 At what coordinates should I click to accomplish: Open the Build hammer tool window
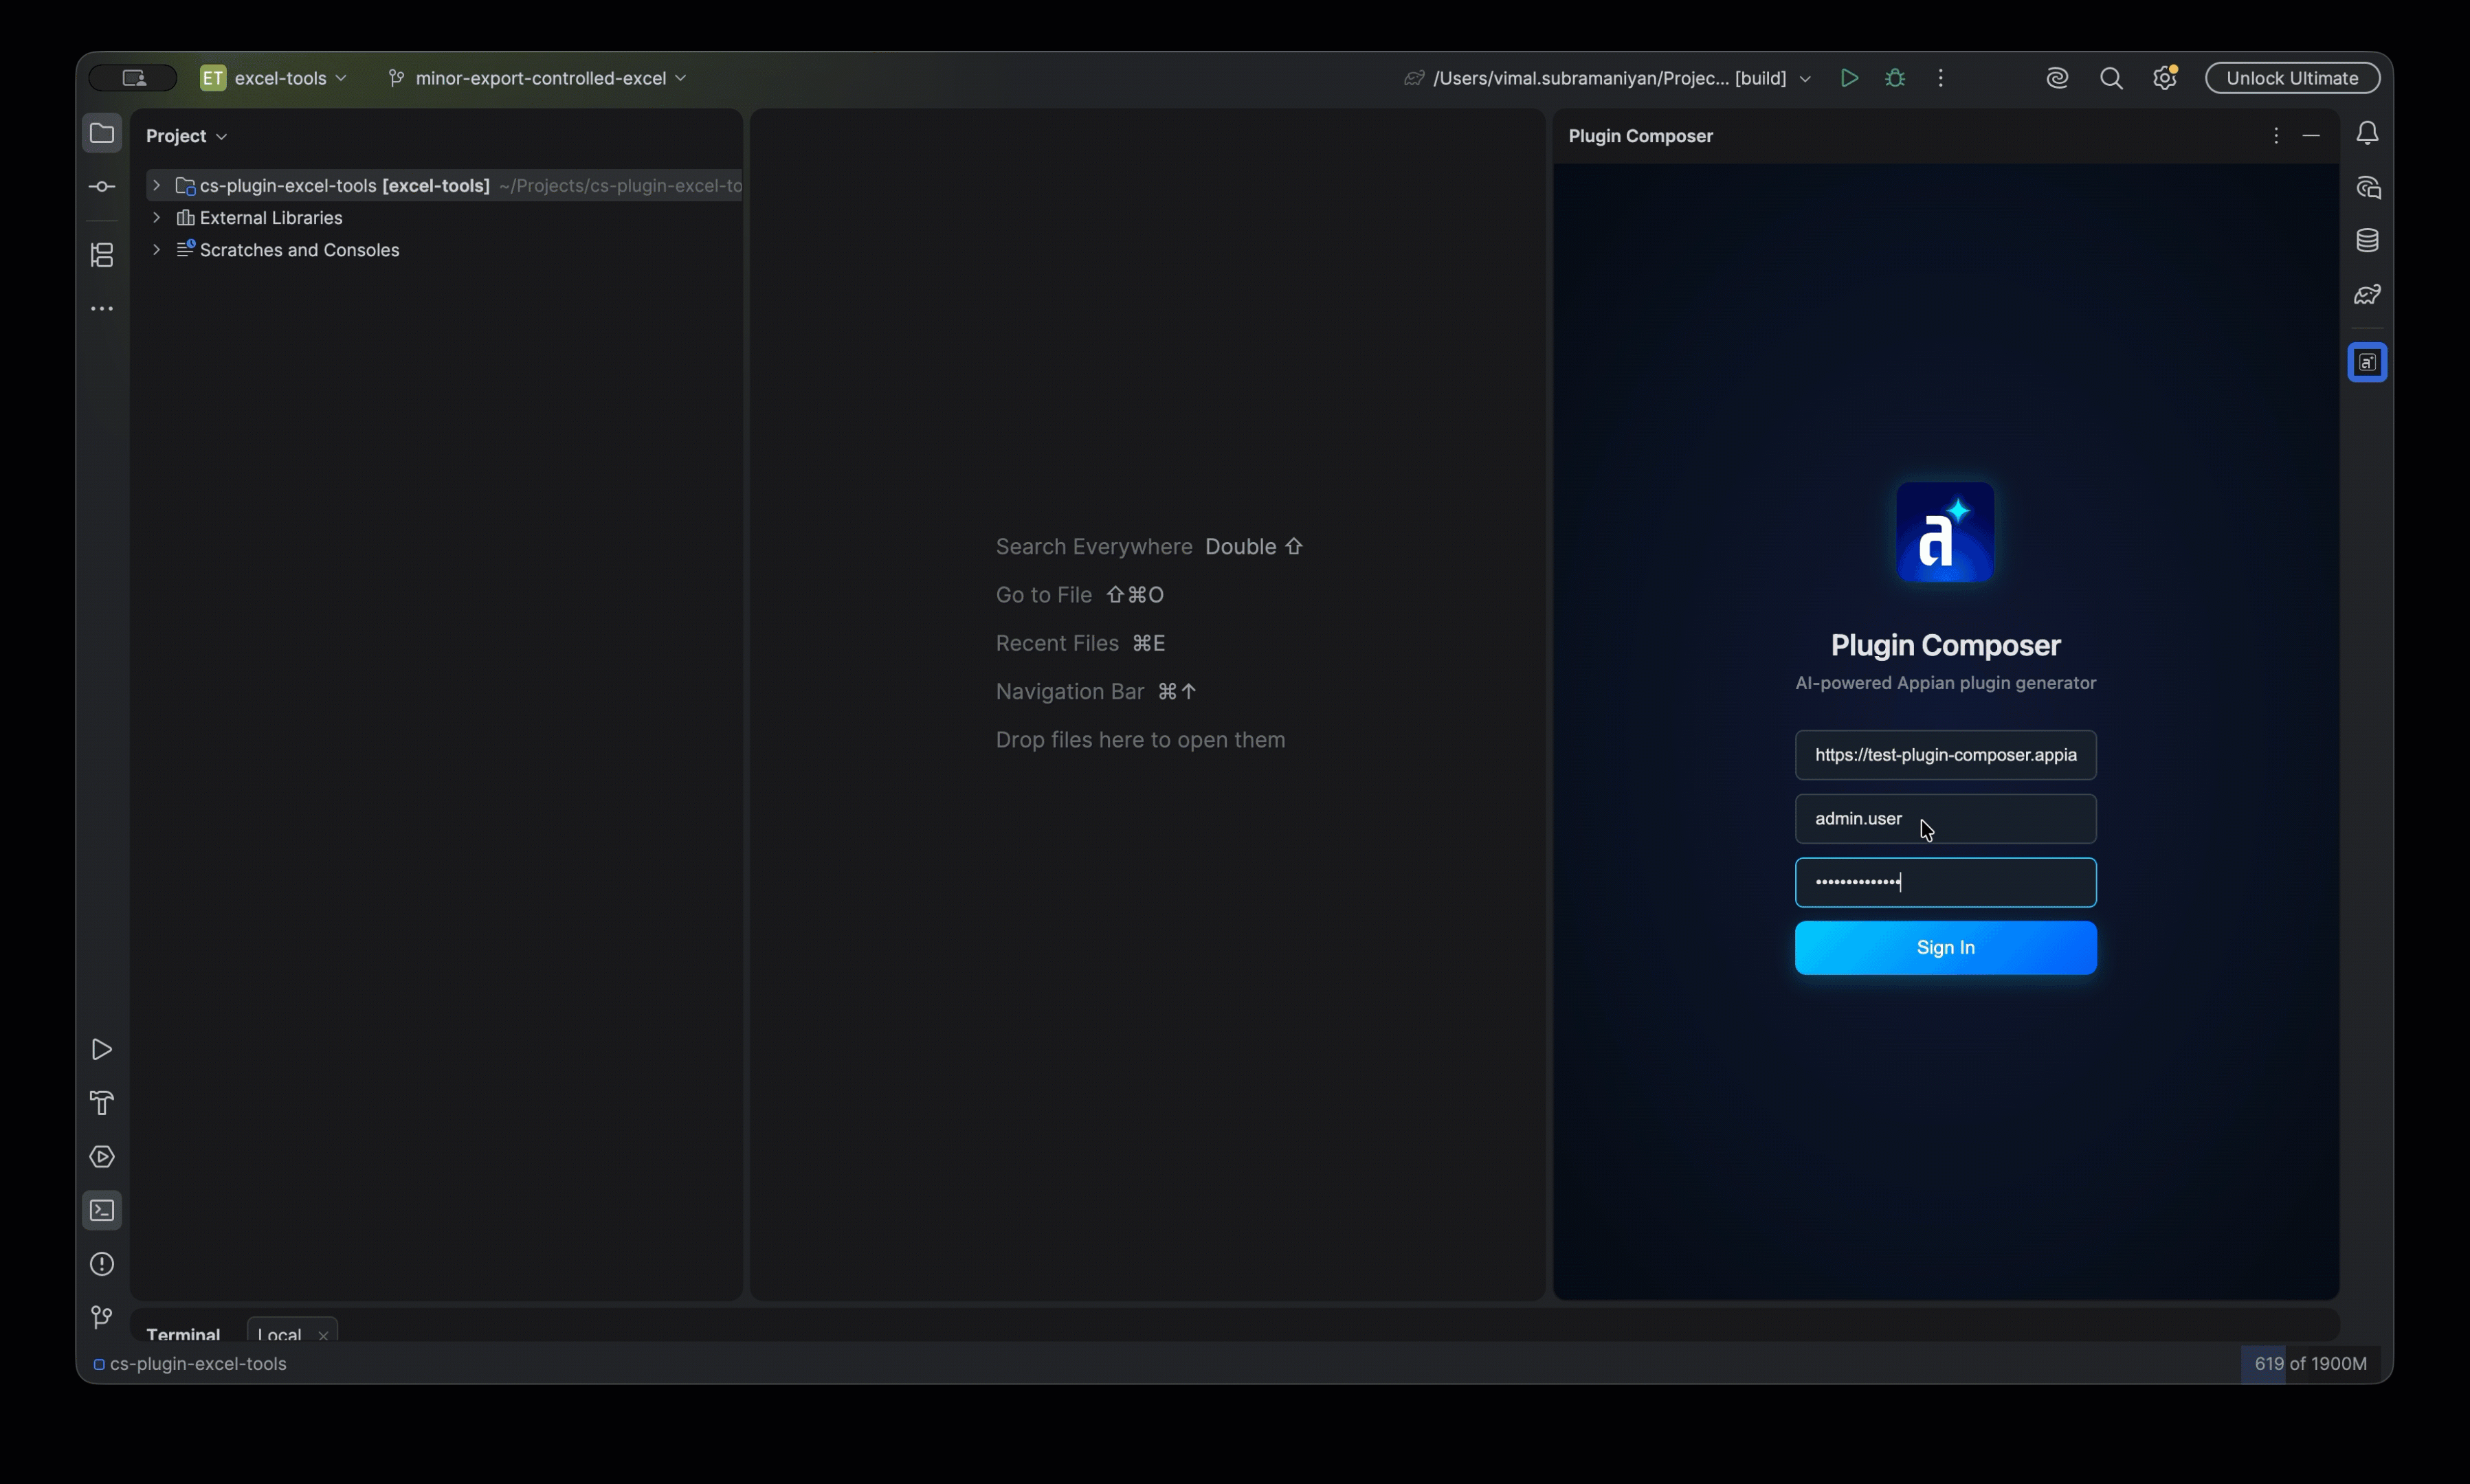coord(102,1103)
